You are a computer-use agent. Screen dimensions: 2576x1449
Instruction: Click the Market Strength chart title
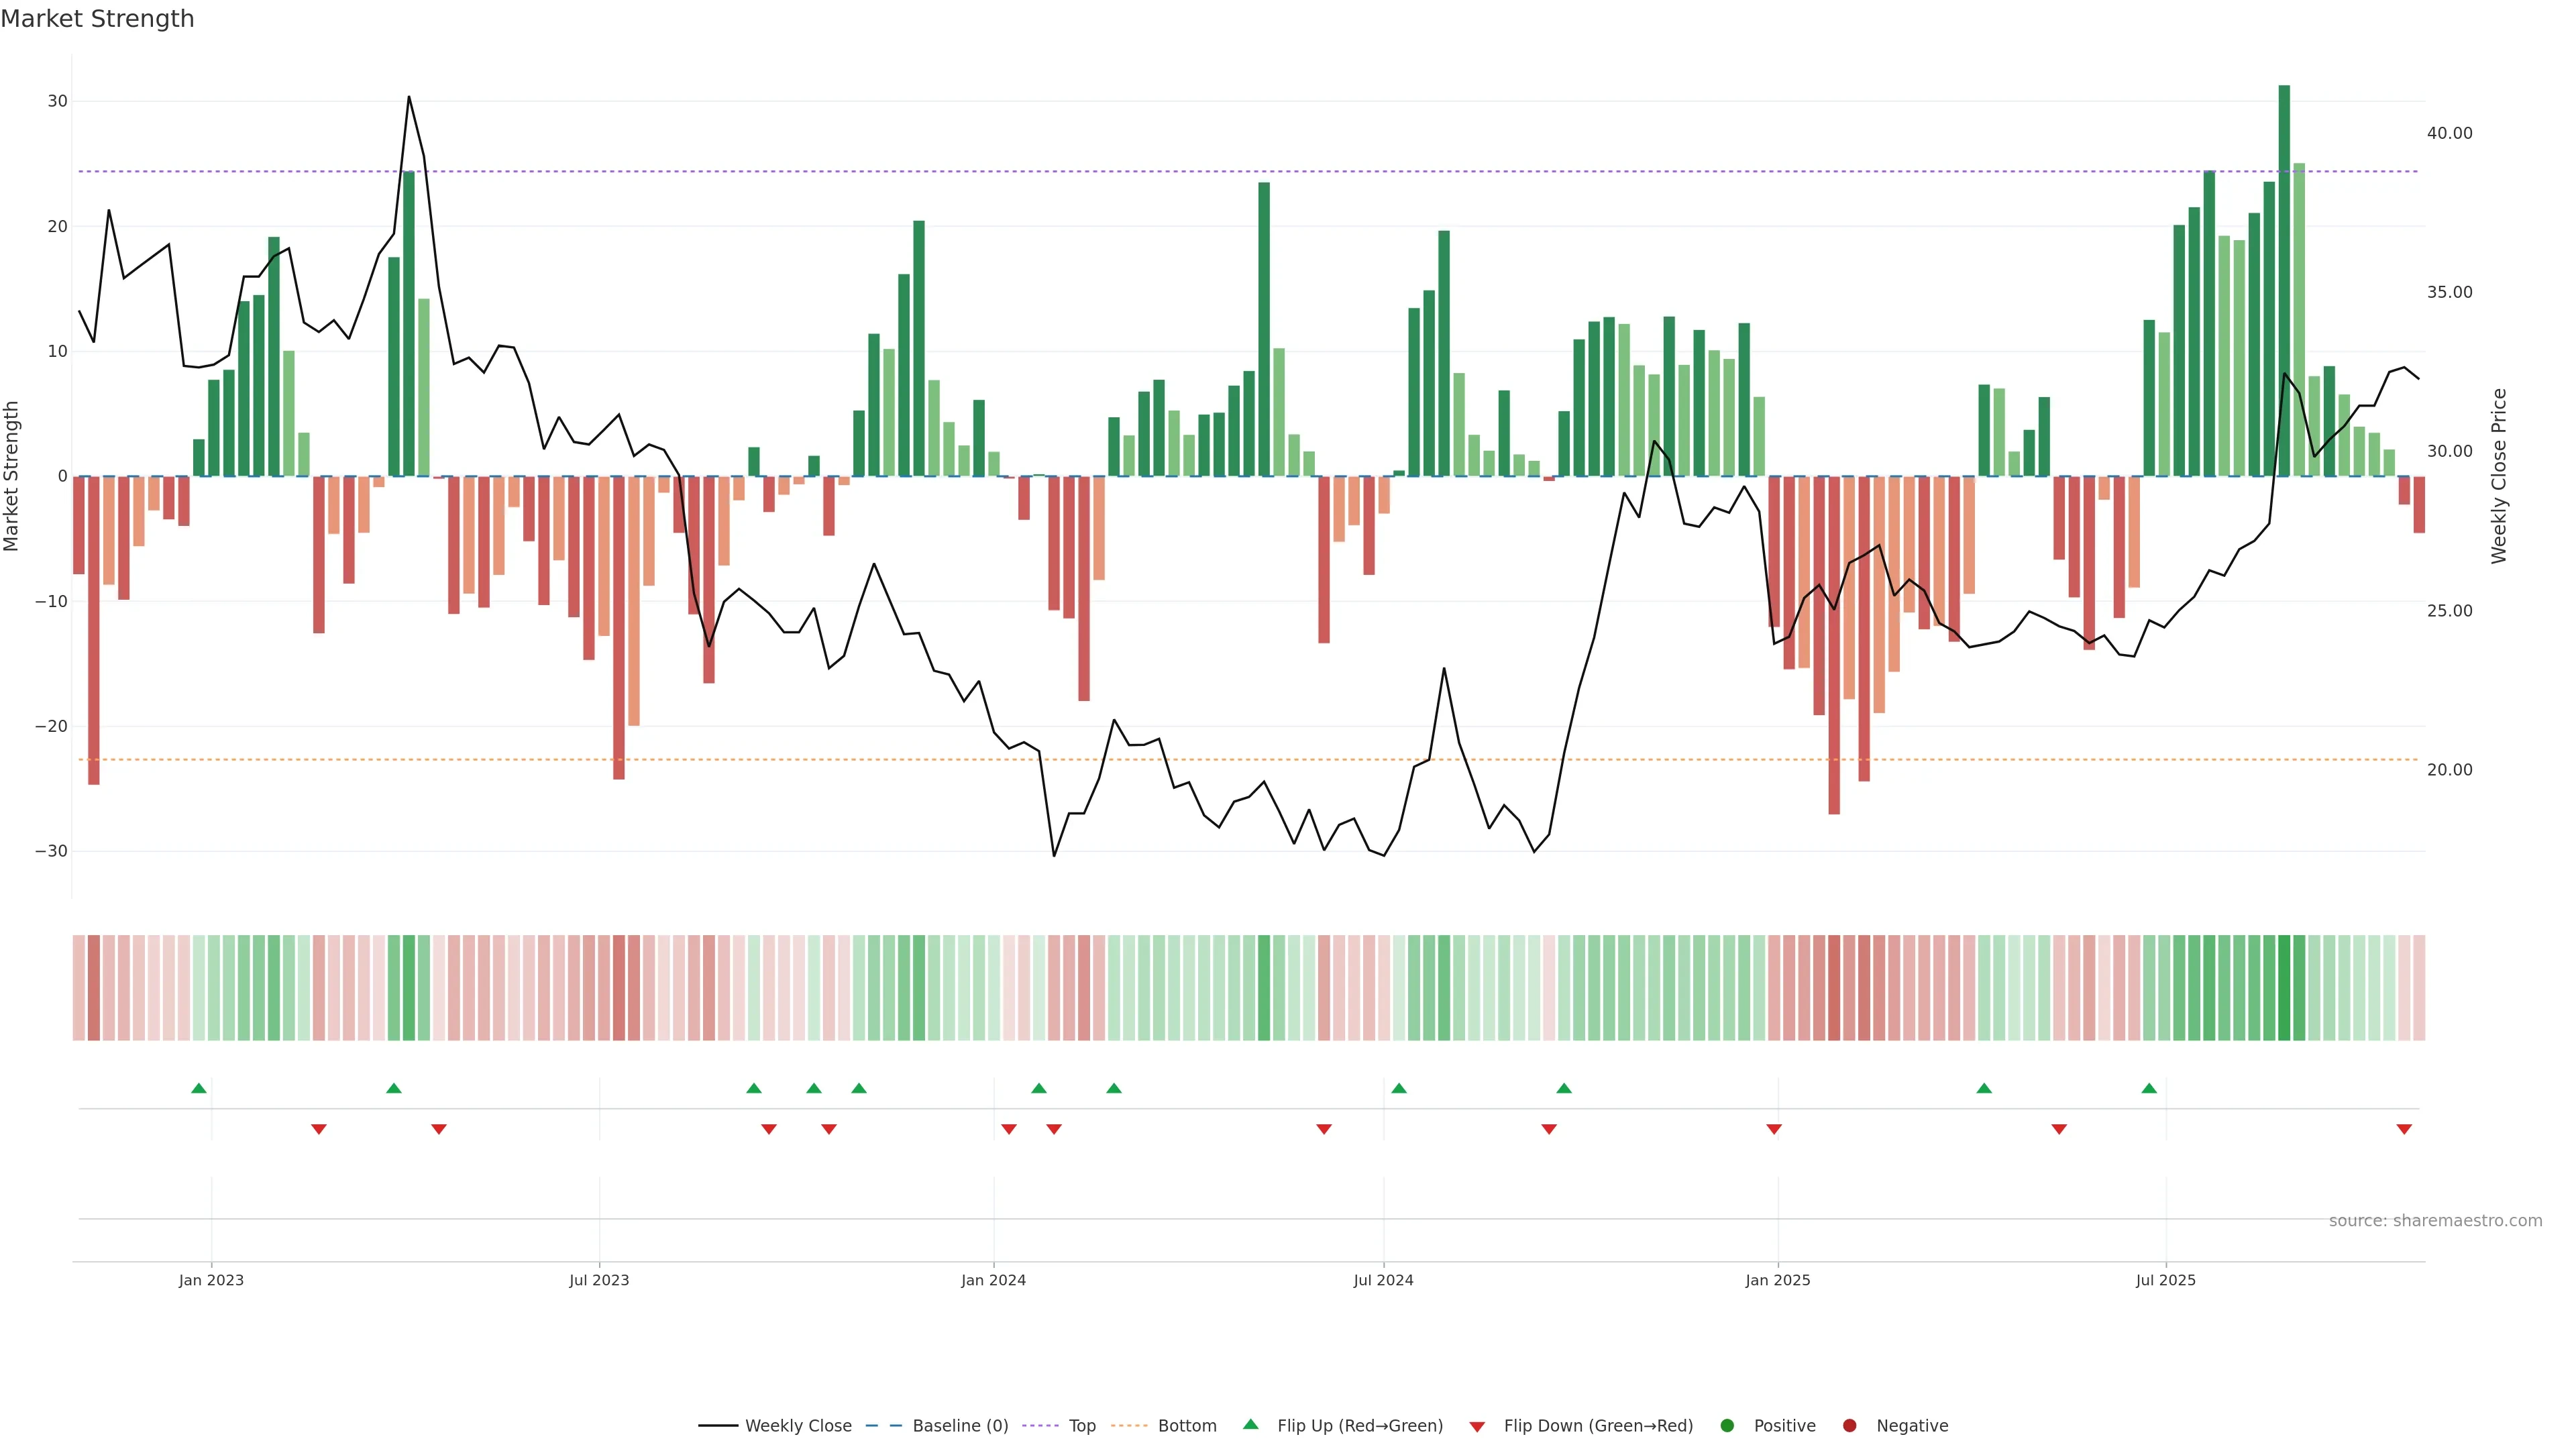point(97,19)
